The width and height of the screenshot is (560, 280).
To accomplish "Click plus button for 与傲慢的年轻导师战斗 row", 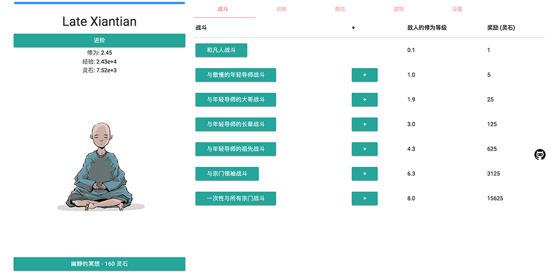I will click(365, 75).
